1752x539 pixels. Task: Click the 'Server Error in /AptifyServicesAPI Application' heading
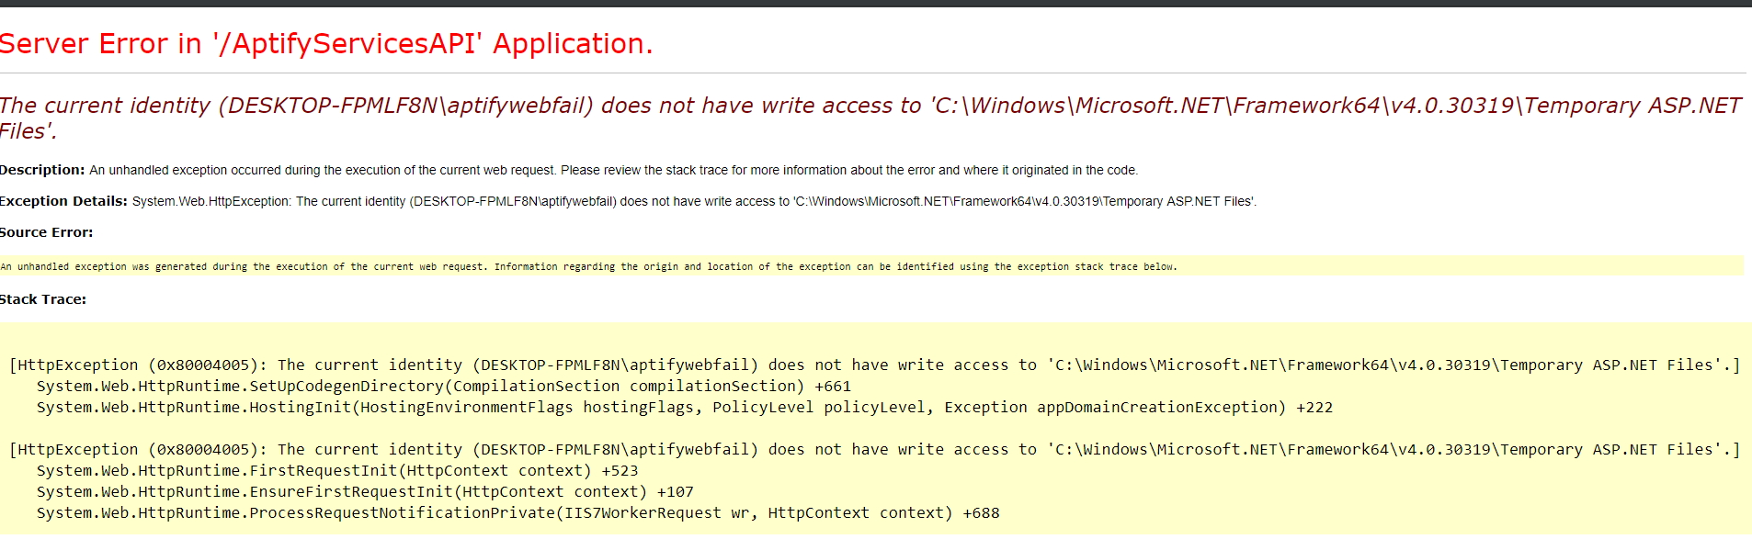pos(326,43)
